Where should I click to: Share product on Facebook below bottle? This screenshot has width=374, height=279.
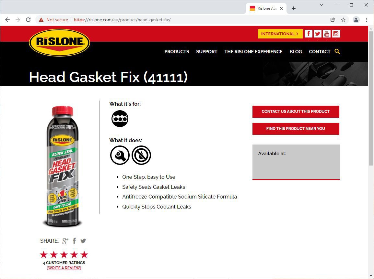coord(75,241)
